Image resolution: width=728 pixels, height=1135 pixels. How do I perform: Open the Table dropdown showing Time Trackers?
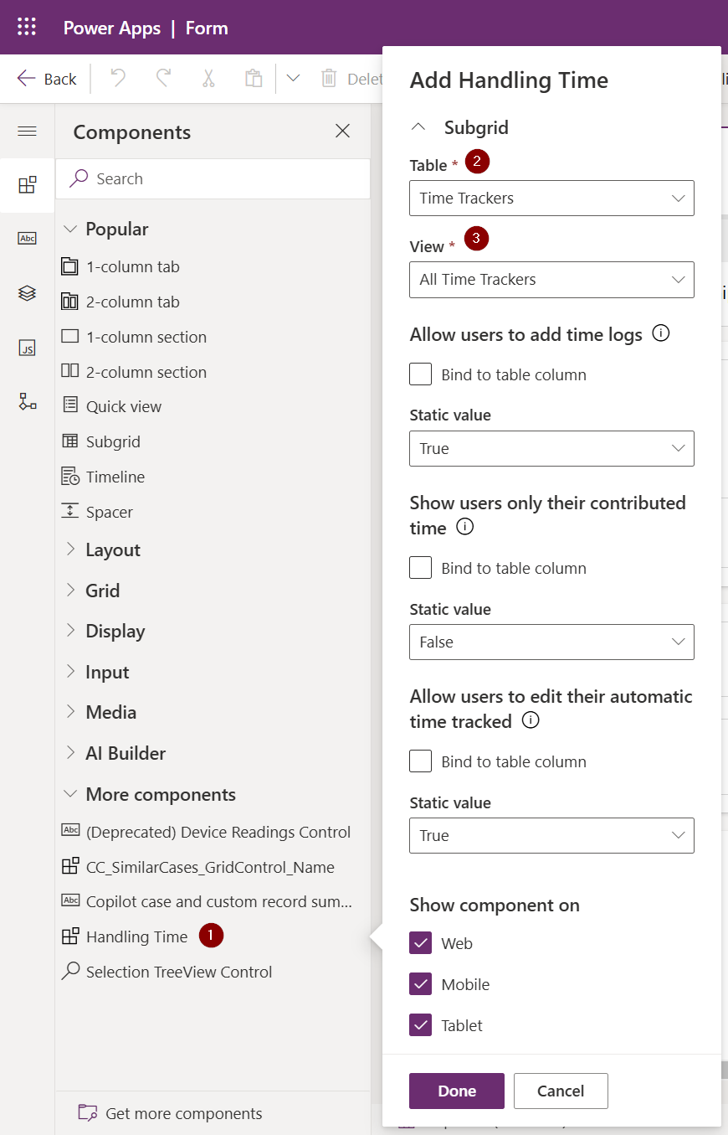pyautogui.click(x=551, y=199)
